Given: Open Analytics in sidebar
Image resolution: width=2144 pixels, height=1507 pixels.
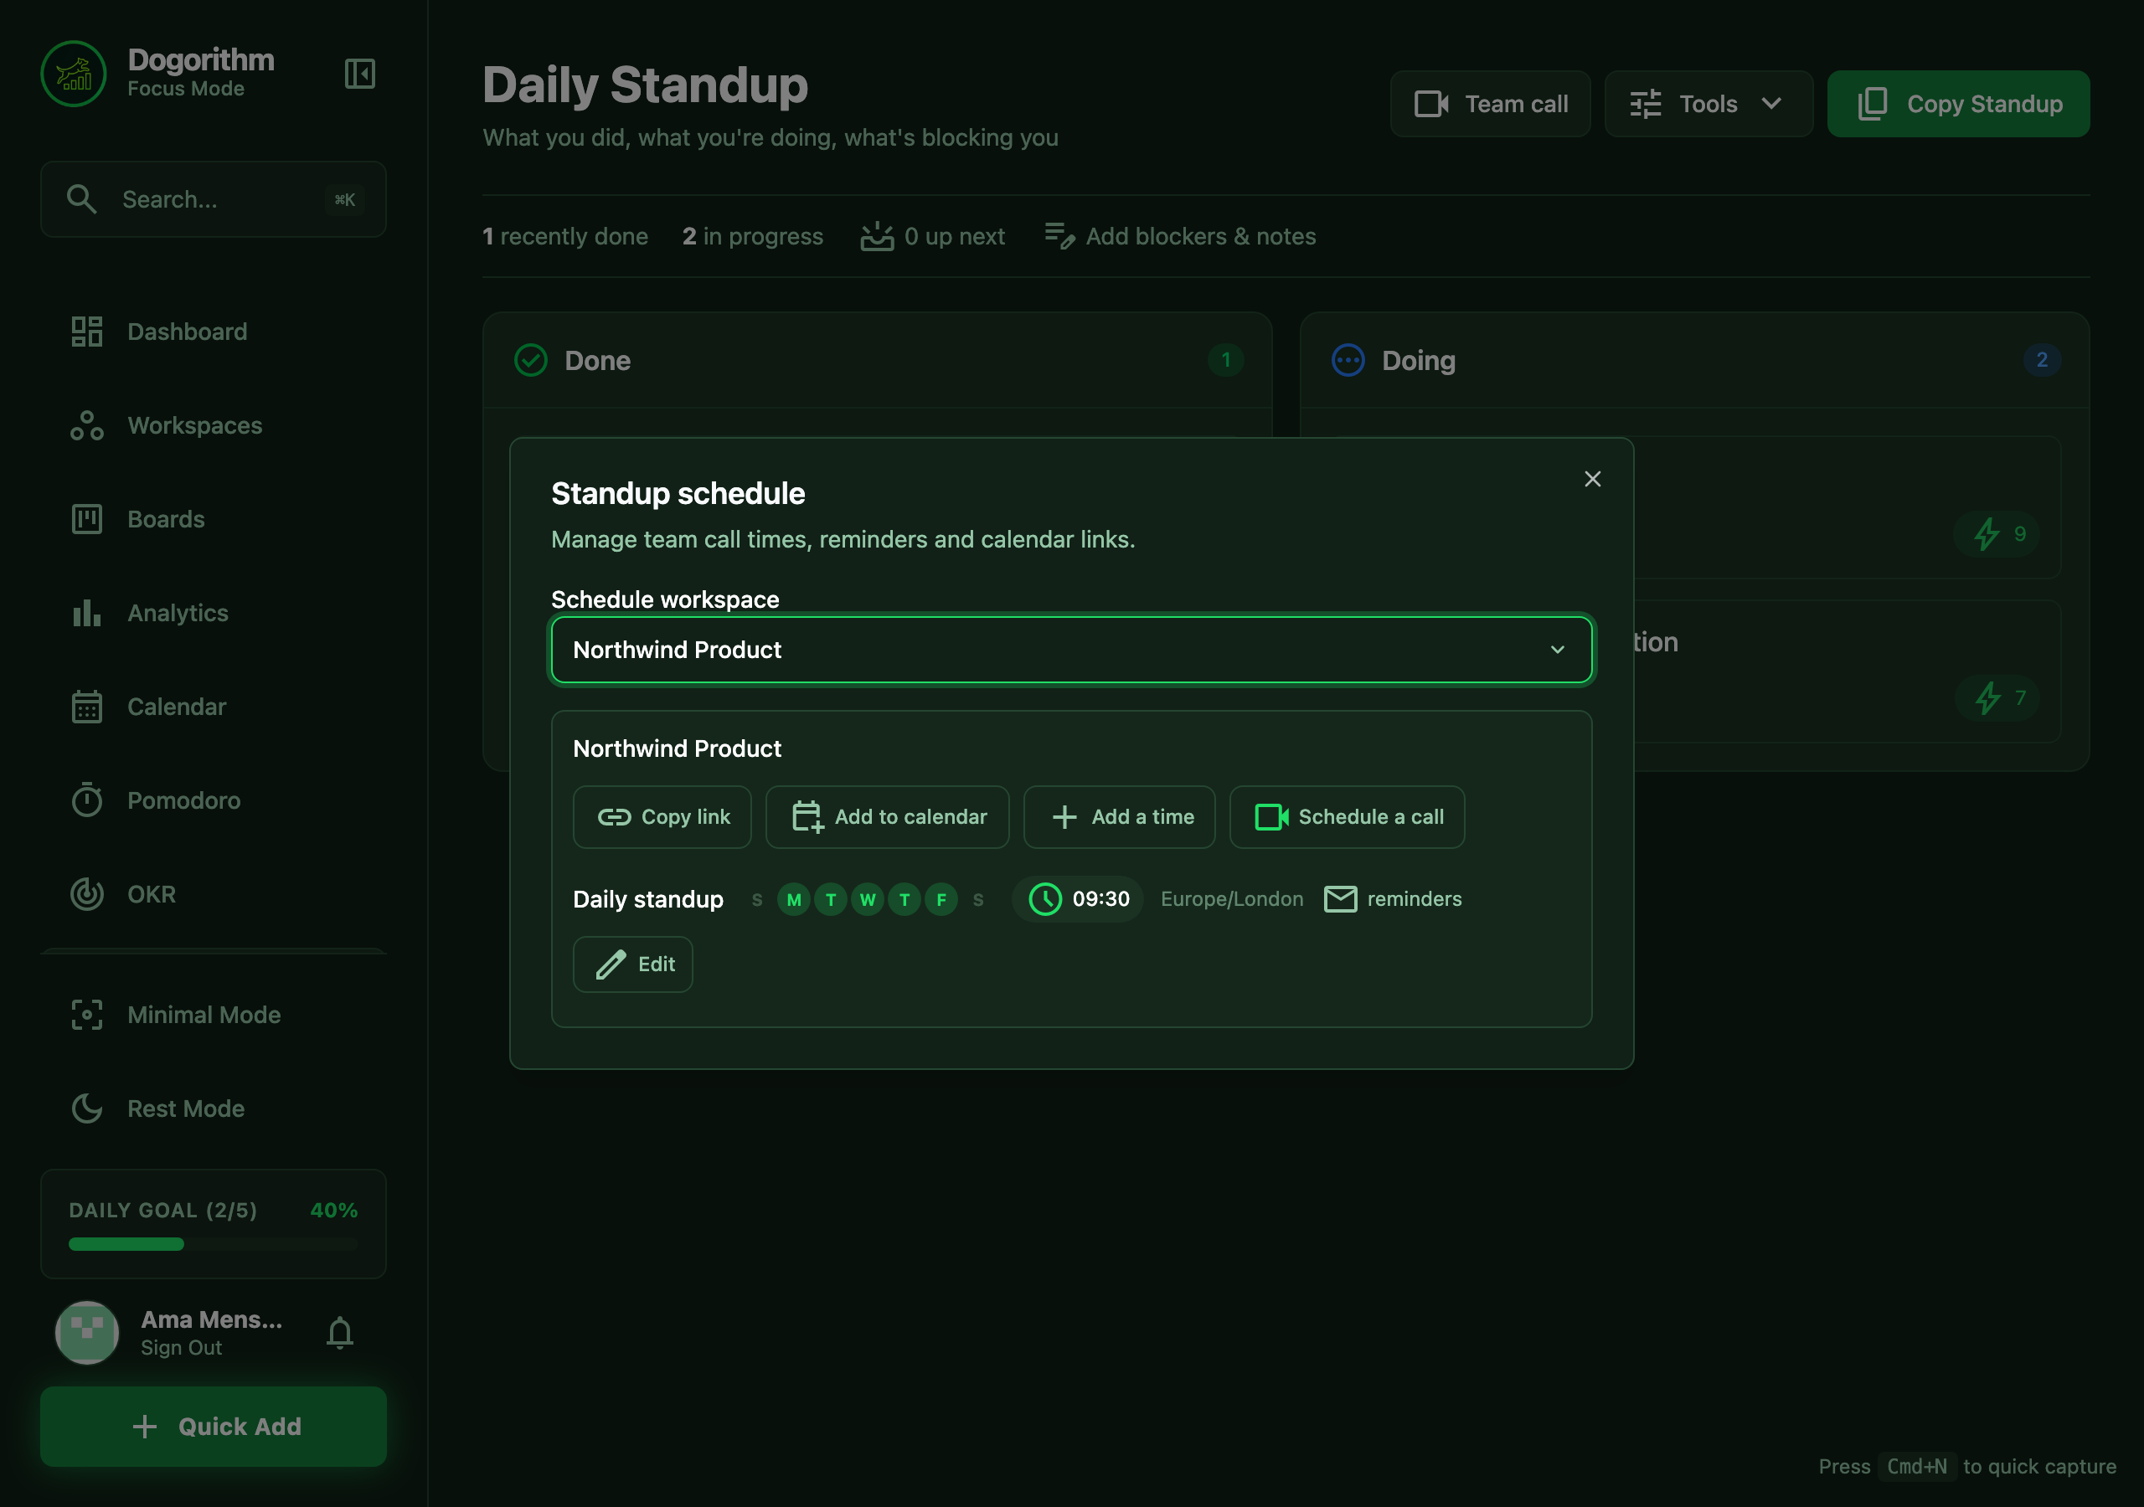Looking at the screenshot, I should (x=214, y=614).
